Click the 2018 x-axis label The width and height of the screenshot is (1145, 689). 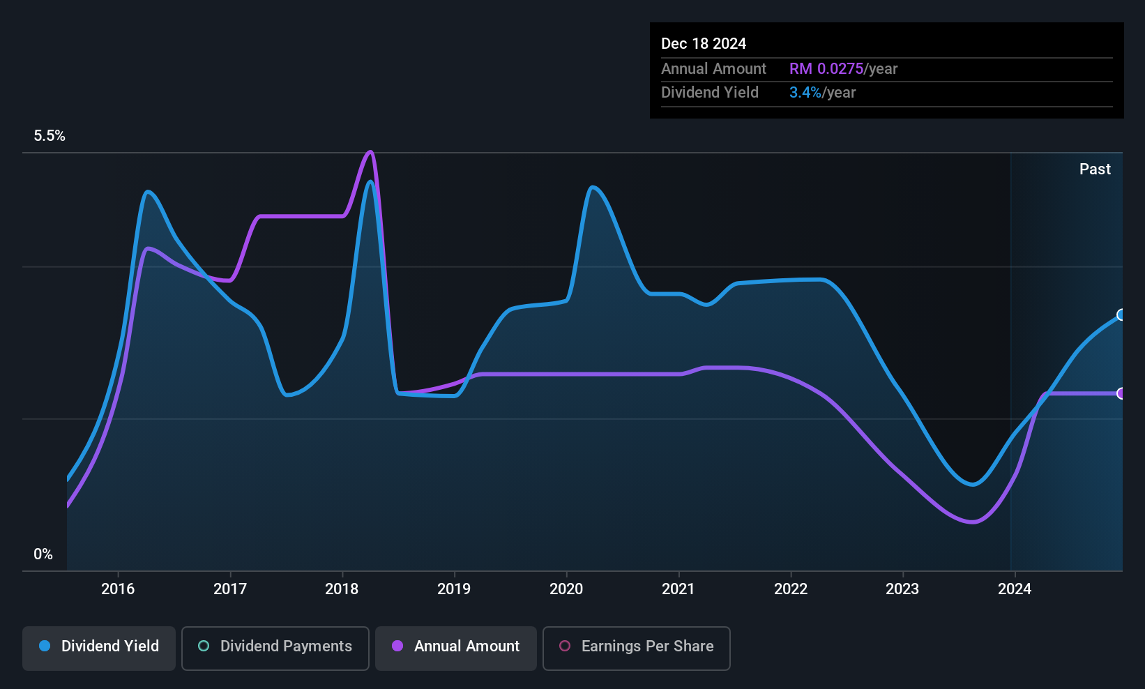[x=342, y=589]
